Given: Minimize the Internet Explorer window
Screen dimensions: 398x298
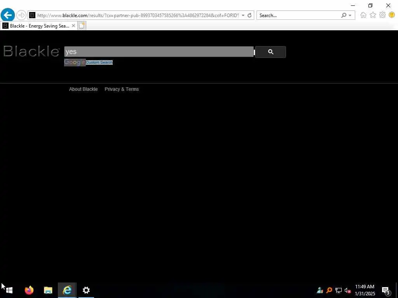Looking at the screenshot, I should [353, 5].
